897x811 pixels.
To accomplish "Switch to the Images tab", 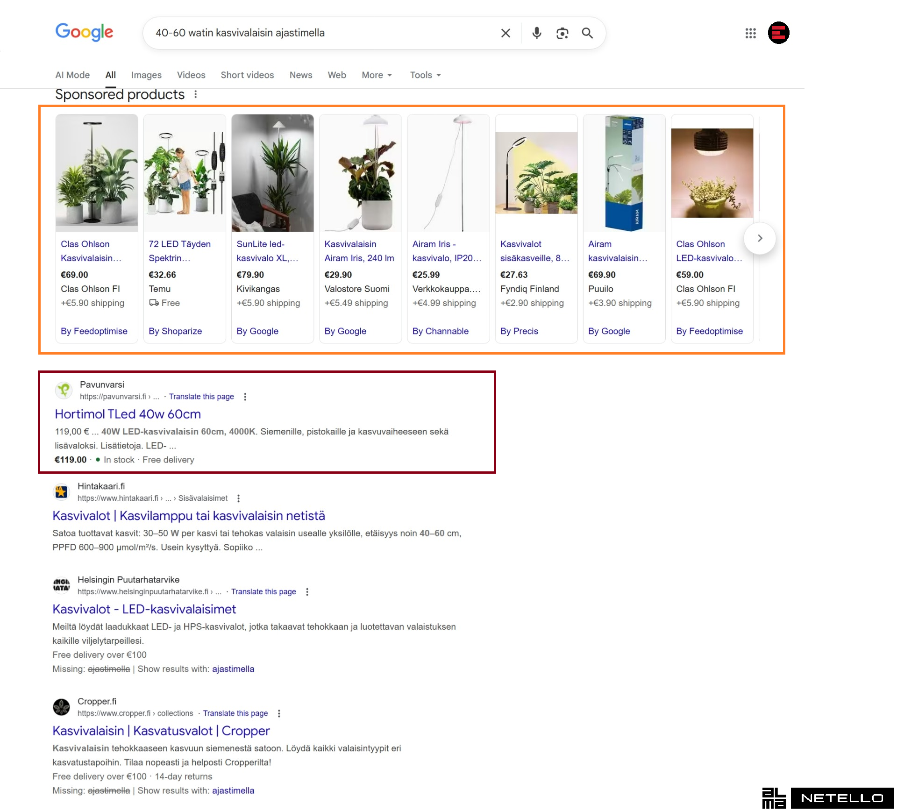I will 146,75.
